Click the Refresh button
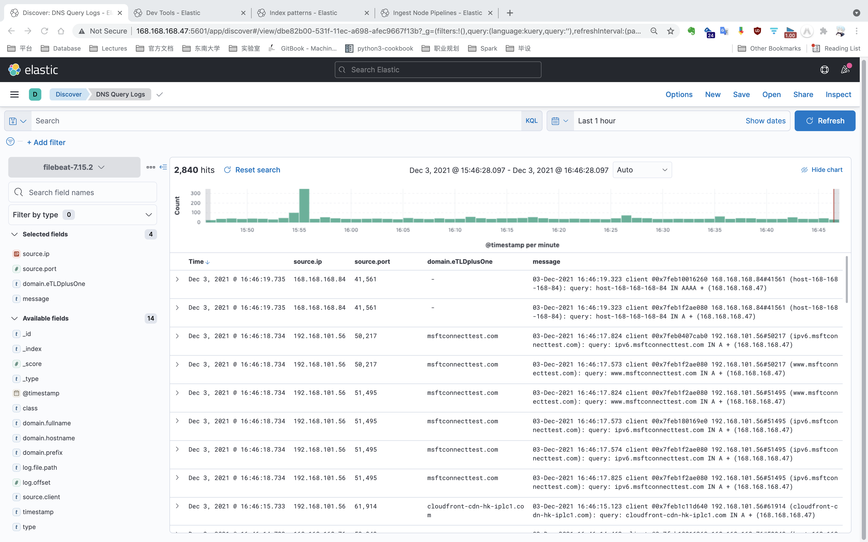This screenshot has height=542, width=868. [x=825, y=121]
